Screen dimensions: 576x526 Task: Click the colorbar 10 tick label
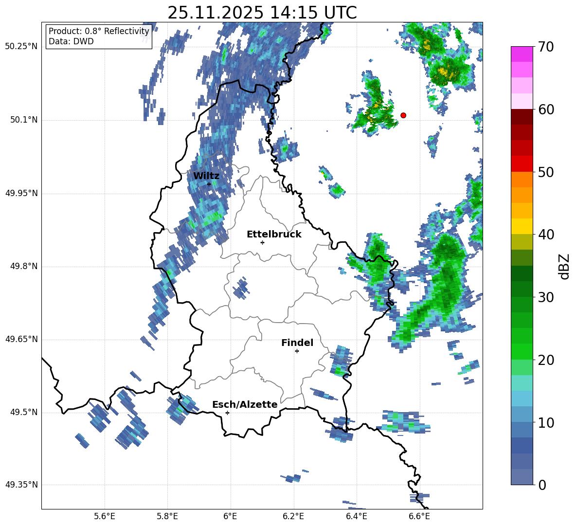point(546,422)
